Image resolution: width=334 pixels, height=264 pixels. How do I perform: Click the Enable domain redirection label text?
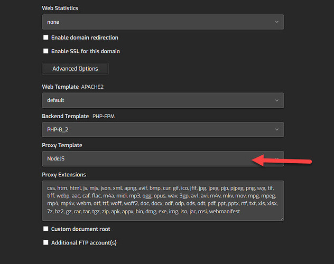[85, 37]
